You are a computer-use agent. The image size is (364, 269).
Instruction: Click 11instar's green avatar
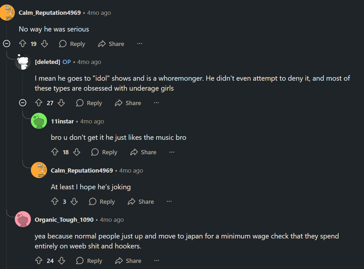[39, 121]
